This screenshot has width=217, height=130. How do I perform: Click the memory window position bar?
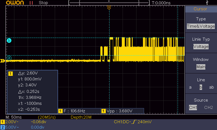click(109, 3)
